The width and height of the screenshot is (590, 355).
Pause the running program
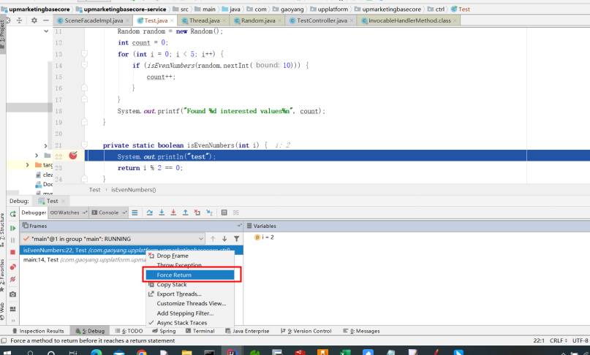pos(12,240)
